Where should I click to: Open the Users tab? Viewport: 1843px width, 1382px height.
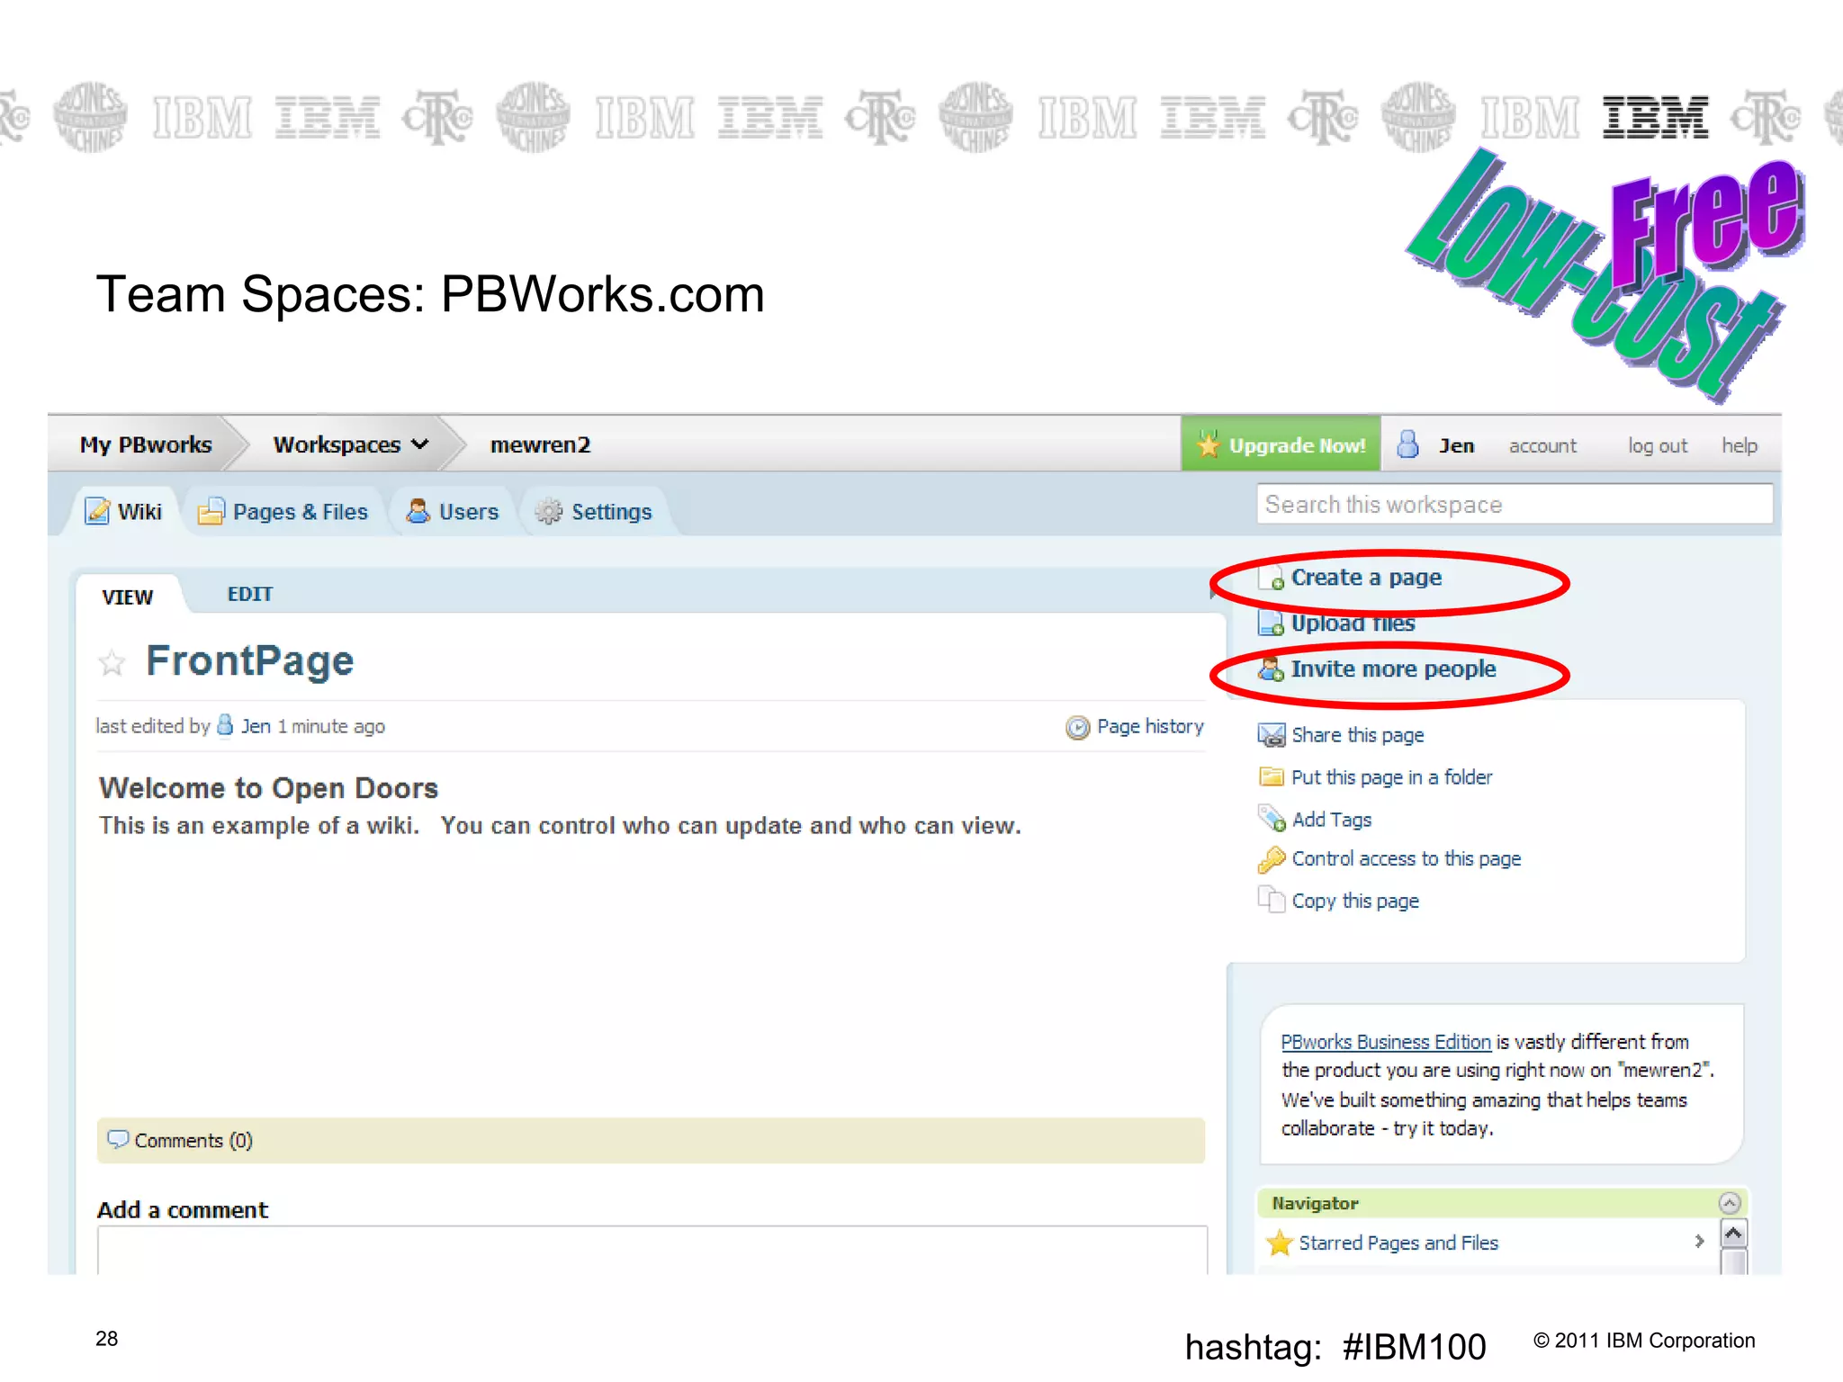[453, 511]
